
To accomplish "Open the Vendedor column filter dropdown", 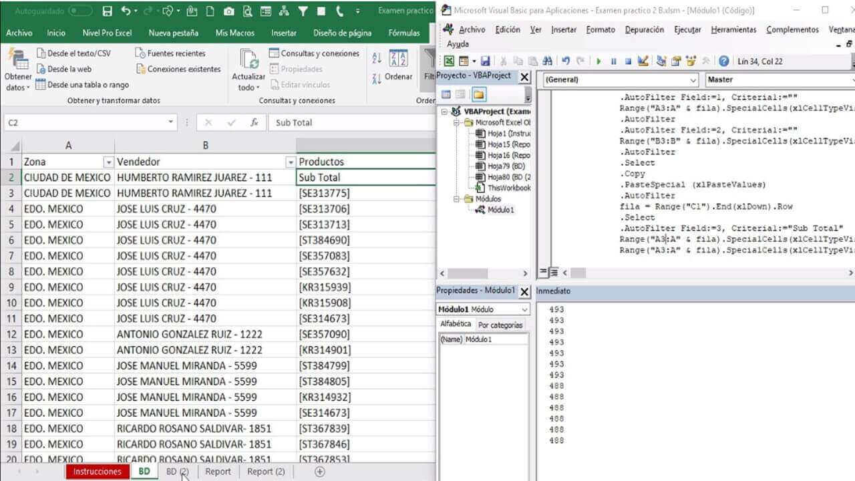I will pos(290,162).
